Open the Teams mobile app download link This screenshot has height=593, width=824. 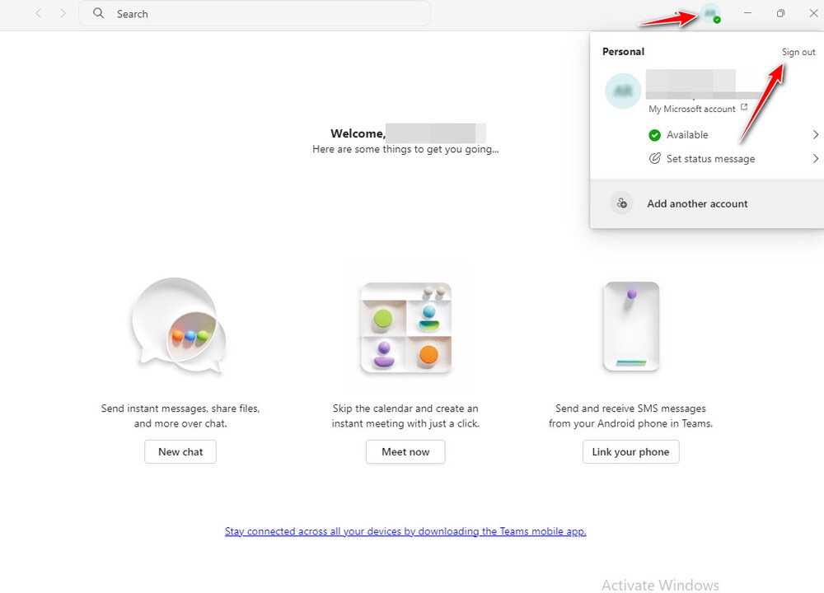[x=405, y=531]
